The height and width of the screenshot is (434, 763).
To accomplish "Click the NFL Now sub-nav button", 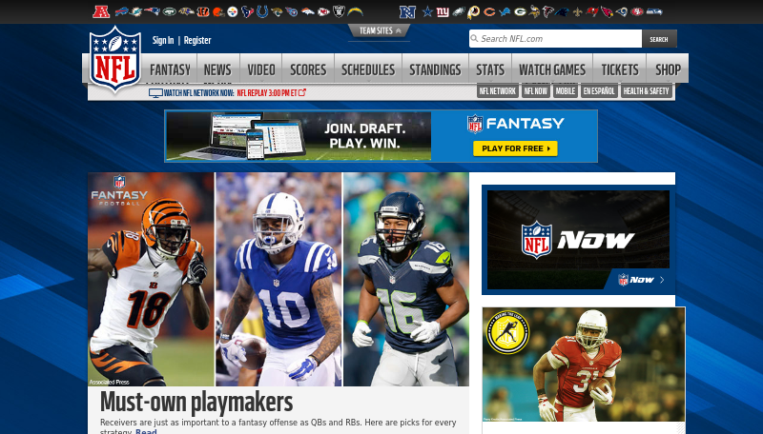I will pos(536,90).
